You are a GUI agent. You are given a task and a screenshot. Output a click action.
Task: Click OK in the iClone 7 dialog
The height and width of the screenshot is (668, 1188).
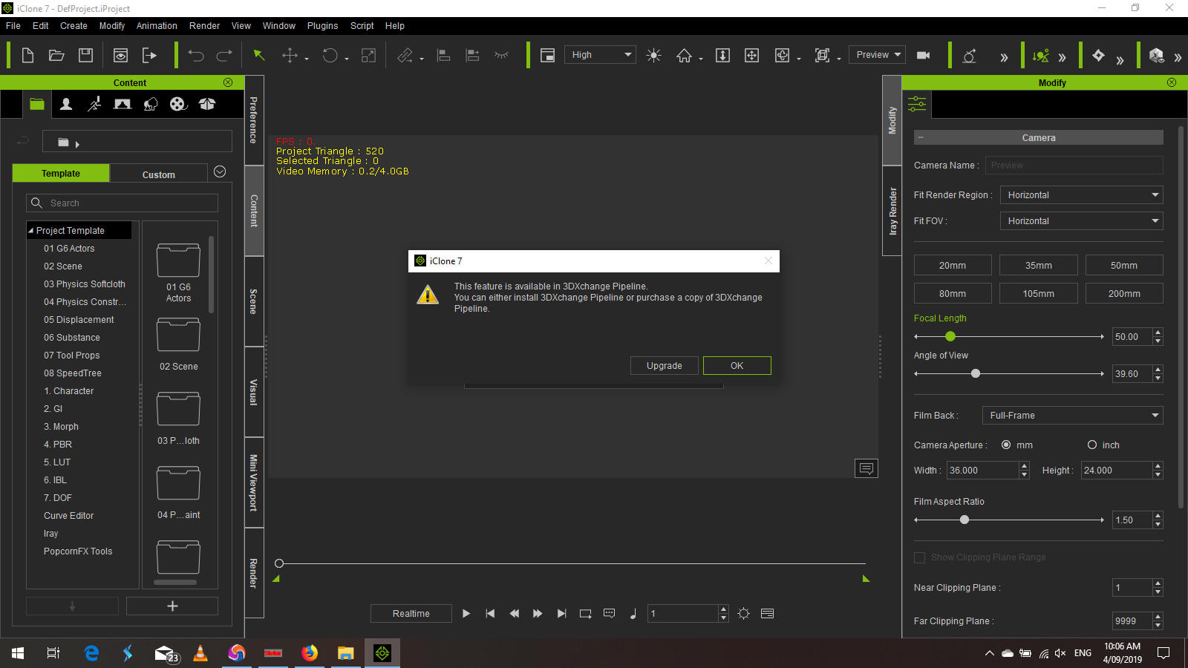click(x=737, y=366)
